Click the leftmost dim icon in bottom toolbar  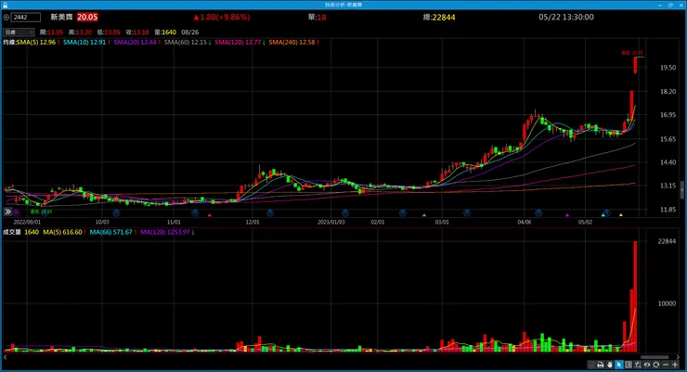pos(591,365)
